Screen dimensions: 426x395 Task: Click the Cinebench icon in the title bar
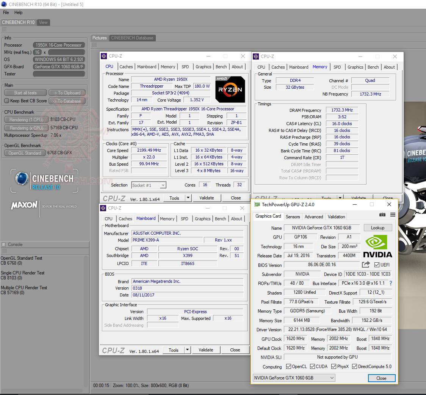(3, 4)
